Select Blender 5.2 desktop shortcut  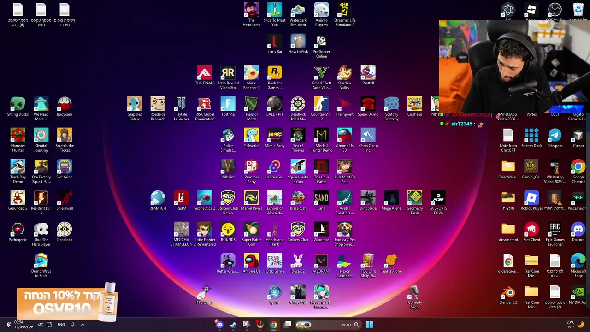coord(508,295)
